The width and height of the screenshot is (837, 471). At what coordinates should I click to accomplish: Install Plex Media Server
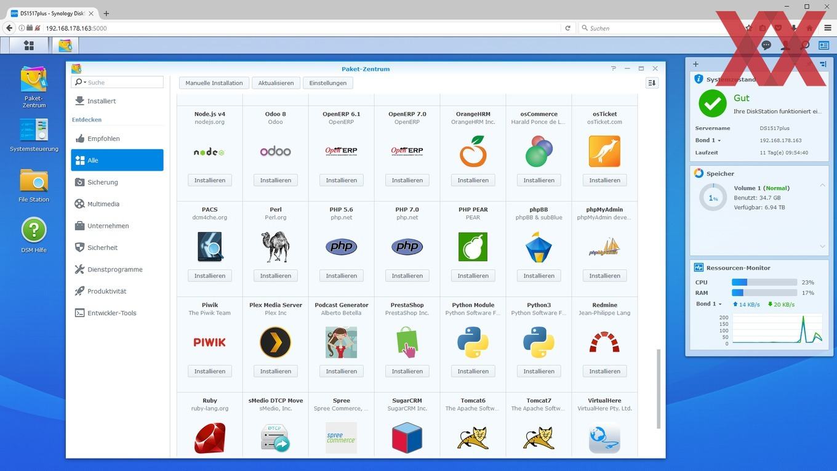276,371
